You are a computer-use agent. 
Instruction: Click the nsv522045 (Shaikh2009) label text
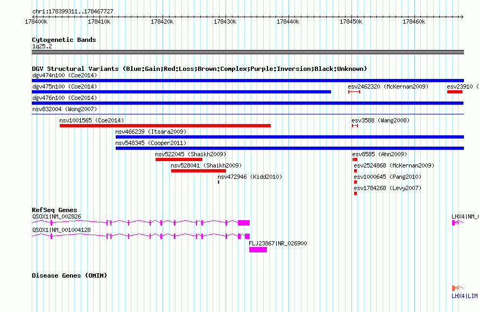coord(191,154)
